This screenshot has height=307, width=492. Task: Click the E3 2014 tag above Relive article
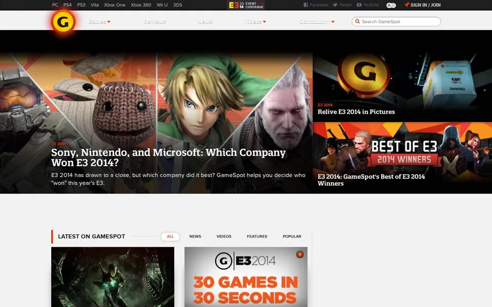[325, 105]
